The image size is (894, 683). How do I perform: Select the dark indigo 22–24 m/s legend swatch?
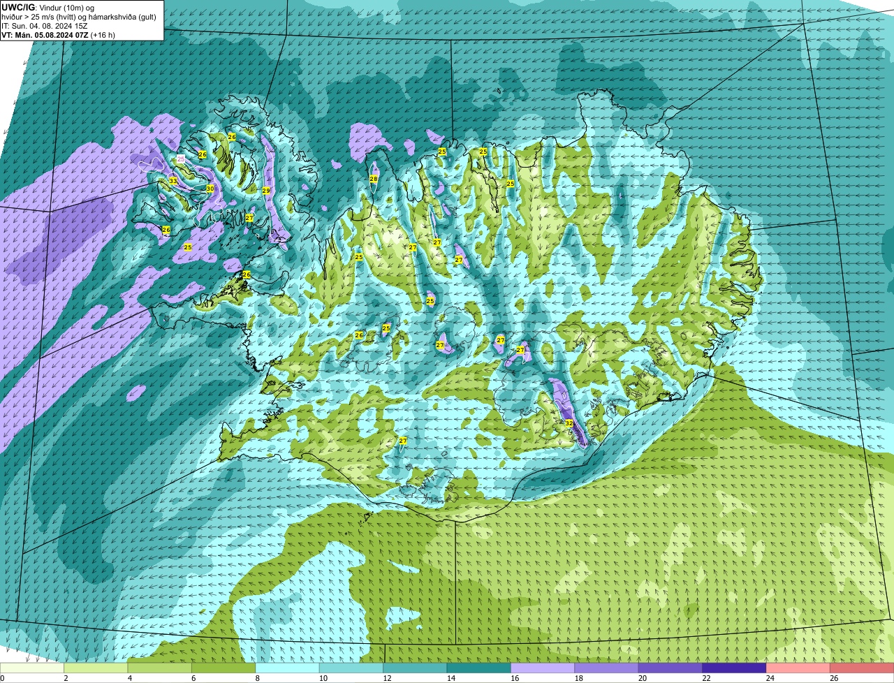click(x=735, y=668)
